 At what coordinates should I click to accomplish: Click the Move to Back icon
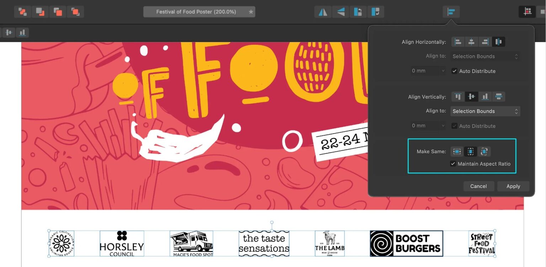tap(22, 12)
